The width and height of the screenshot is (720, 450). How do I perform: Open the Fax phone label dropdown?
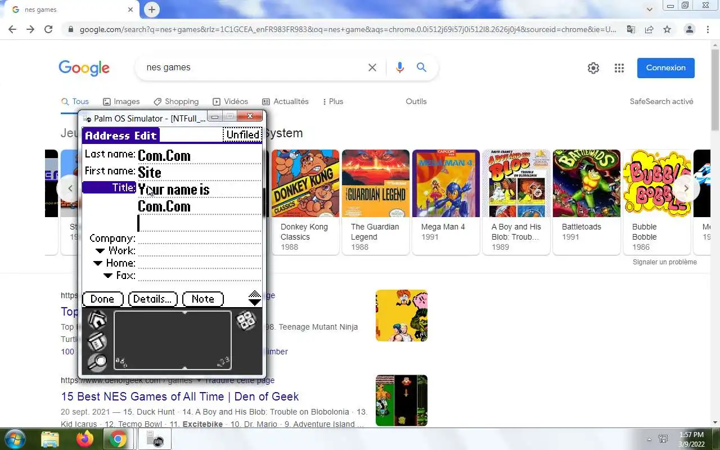click(x=119, y=276)
